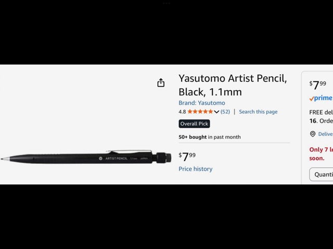Viewport: 333px width, 249px height.
Task: Click the Yasutomo Artist Pencil product image
Action: point(86,157)
